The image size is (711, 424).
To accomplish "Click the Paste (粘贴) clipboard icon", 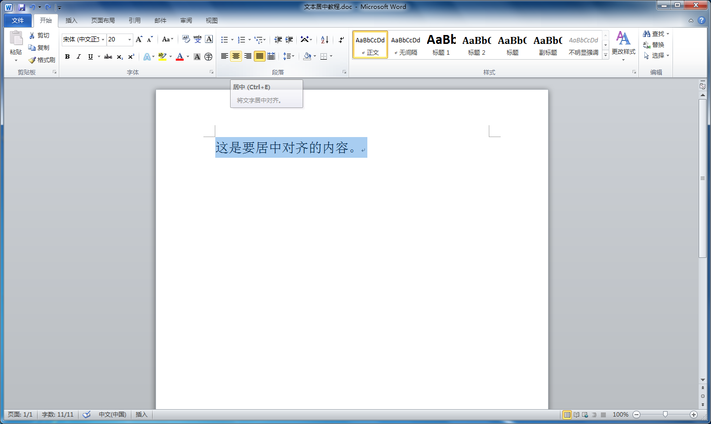I will pyautogui.click(x=16, y=38).
